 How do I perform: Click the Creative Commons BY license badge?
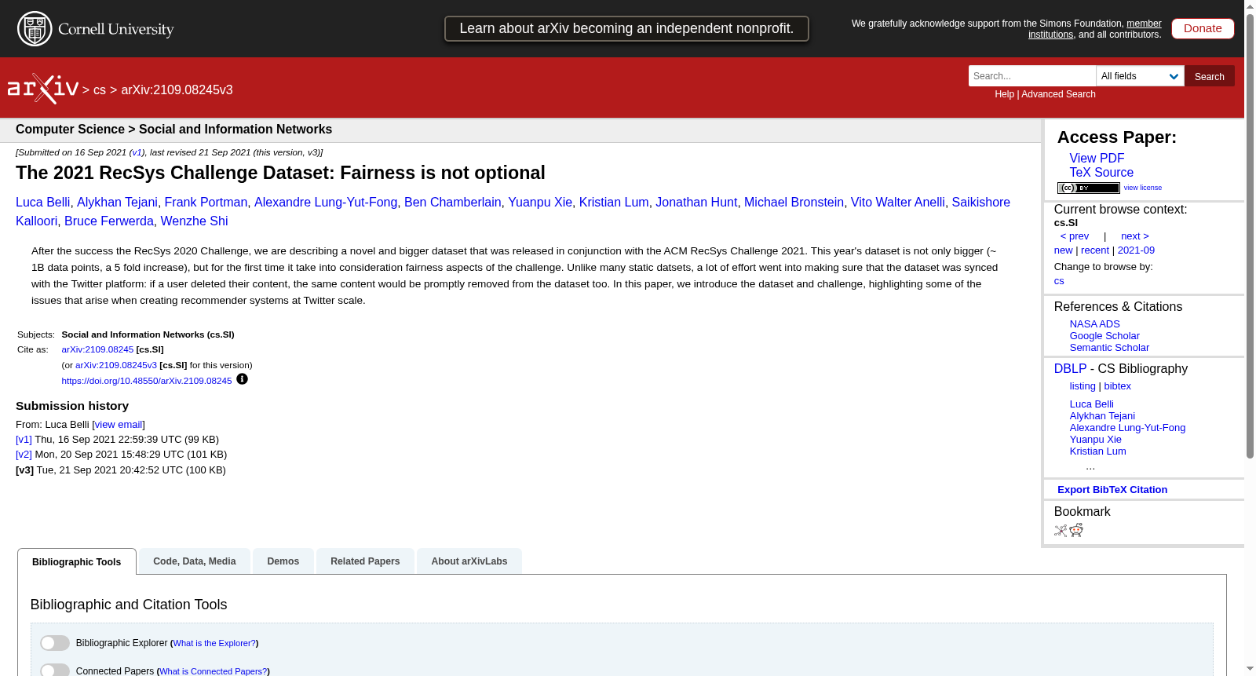coord(1088,188)
